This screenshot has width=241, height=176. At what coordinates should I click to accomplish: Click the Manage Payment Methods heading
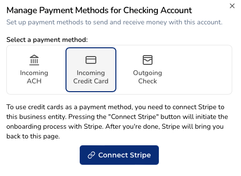click(x=99, y=10)
